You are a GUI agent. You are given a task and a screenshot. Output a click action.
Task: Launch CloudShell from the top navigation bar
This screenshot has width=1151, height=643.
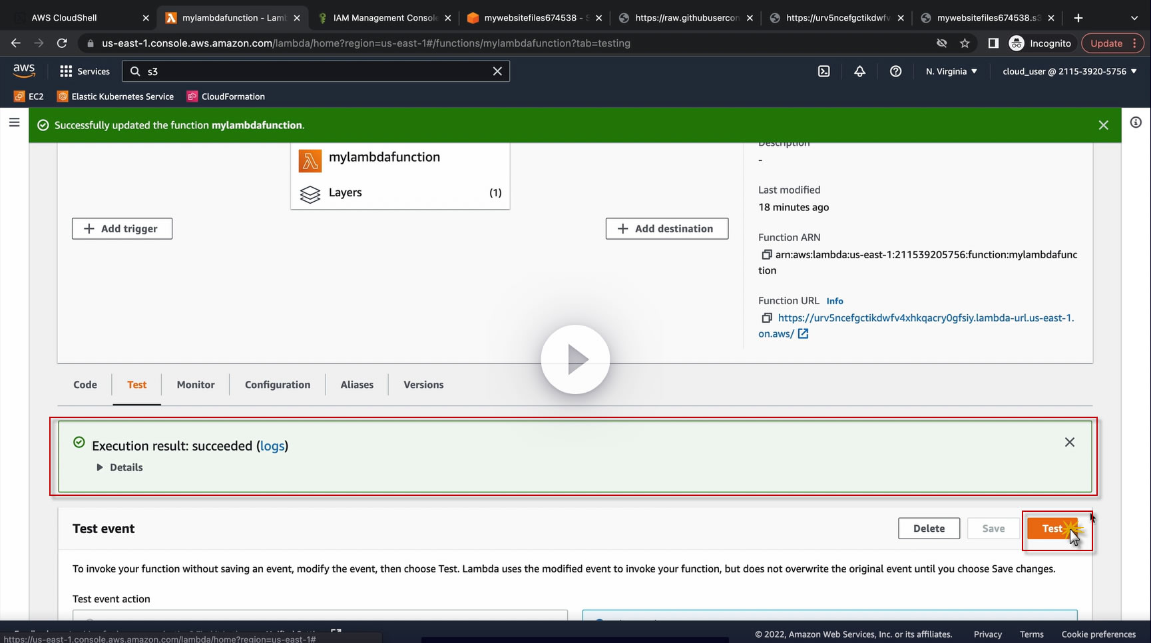point(824,71)
